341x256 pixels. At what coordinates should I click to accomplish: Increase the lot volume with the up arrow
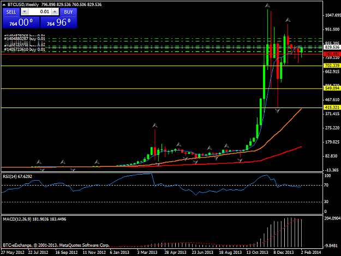[x=55, y=12]
